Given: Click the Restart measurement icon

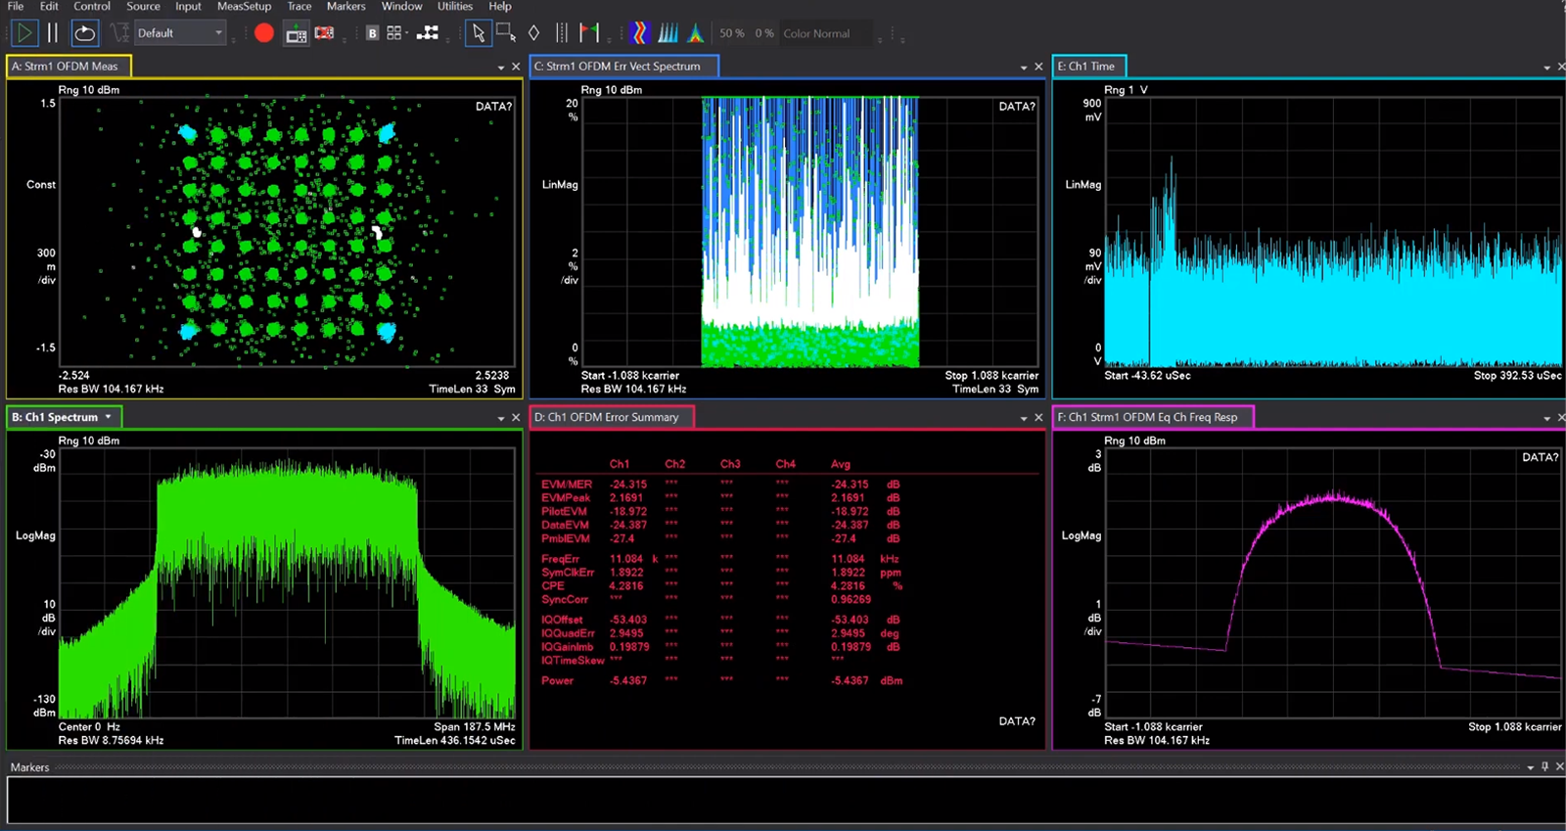Looking at the screenshot, I should click(85, 33).
